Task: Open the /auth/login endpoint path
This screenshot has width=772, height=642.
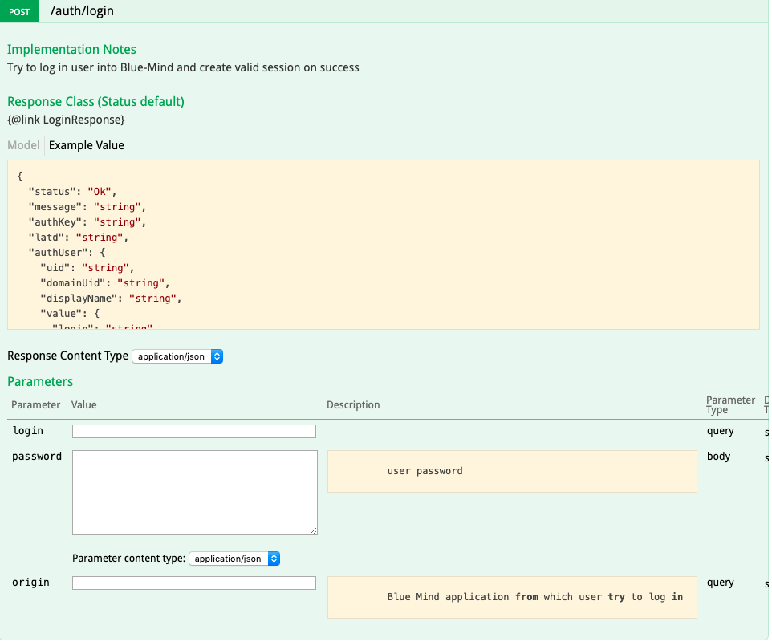Action: [82, 12]
